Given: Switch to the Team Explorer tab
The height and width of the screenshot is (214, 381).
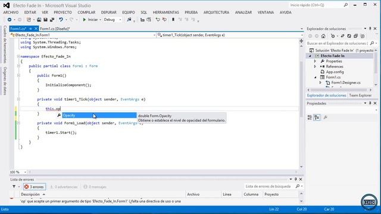Looking at the screenshot, I should (360, 96).
